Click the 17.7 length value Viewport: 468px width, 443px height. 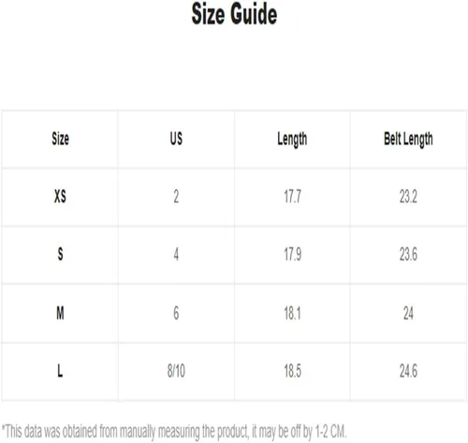point(292,197)
